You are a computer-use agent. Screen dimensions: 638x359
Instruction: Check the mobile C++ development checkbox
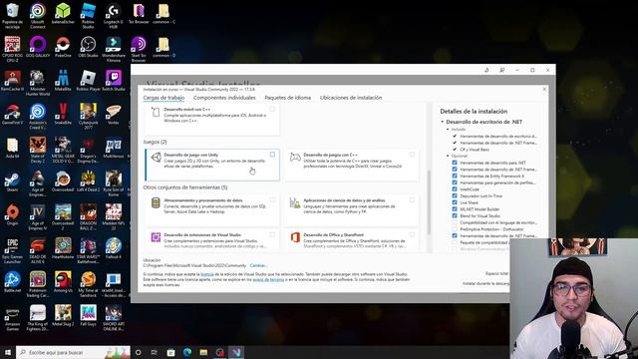272,109
